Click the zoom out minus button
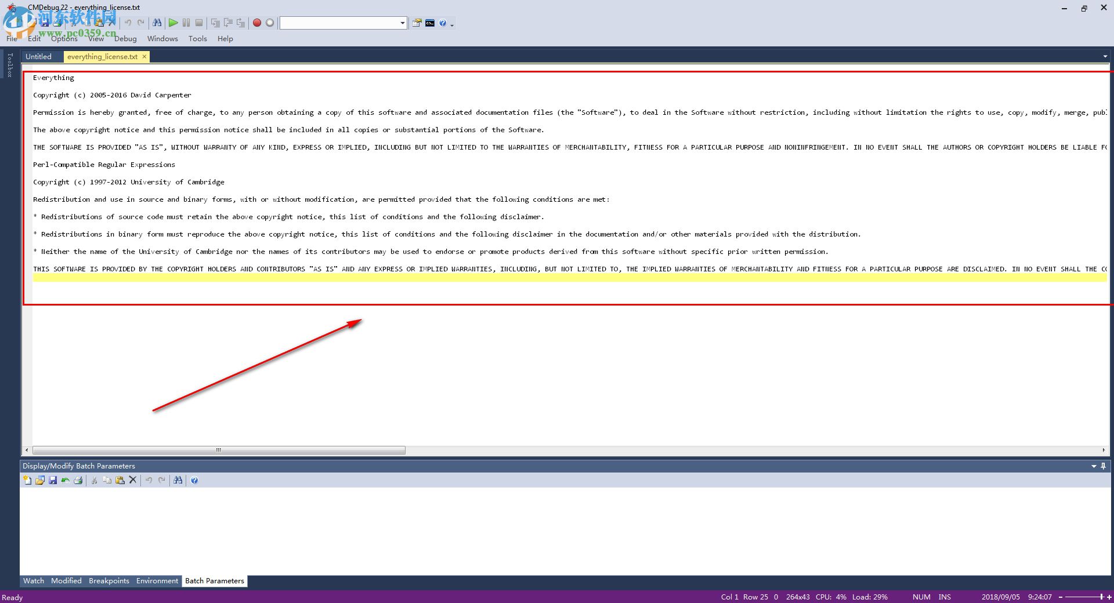Screen dimensions: 1114x603 pyautogui.click(x=1061, y=597)
